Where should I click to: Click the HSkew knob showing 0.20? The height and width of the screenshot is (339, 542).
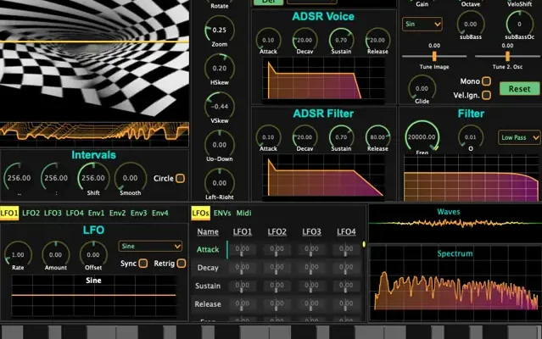pos(220,68)
